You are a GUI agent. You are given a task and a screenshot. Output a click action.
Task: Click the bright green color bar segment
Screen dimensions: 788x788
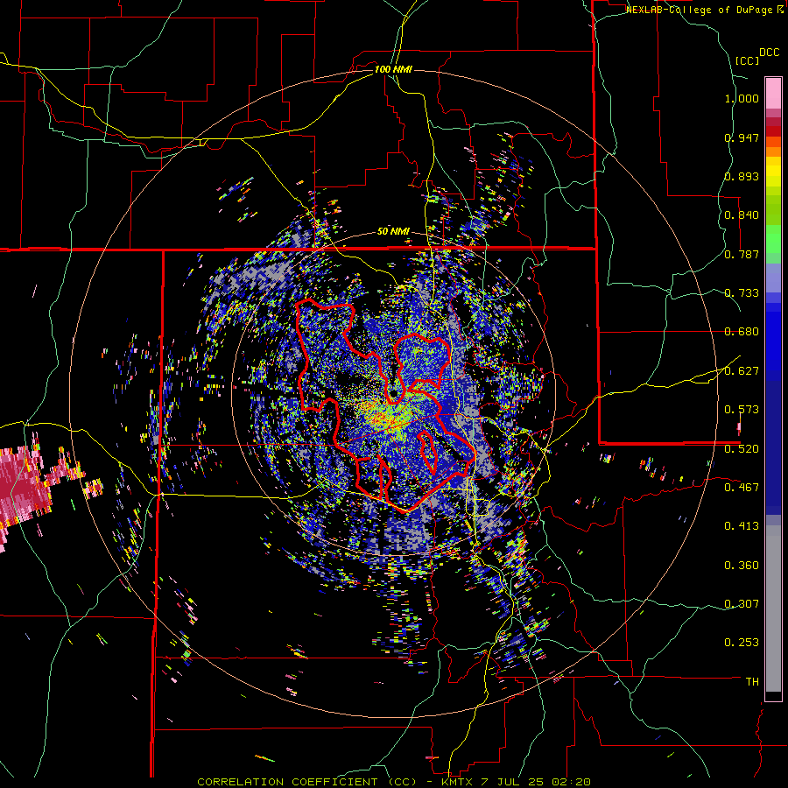(773, 239)
